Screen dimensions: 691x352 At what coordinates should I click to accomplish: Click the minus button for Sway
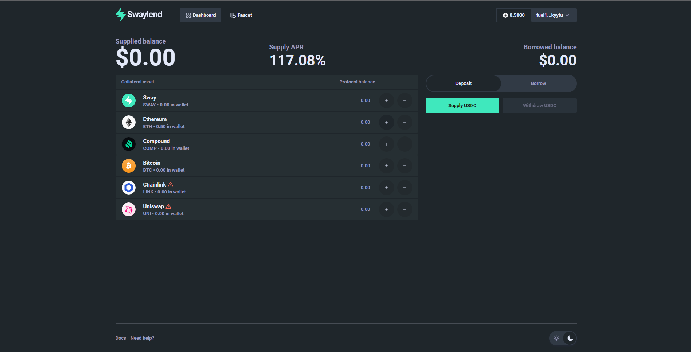(x=405, y=101)
